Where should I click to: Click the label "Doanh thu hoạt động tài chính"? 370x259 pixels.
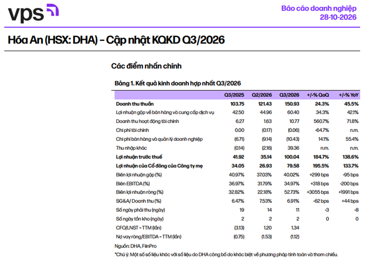[x=148, y=121]
